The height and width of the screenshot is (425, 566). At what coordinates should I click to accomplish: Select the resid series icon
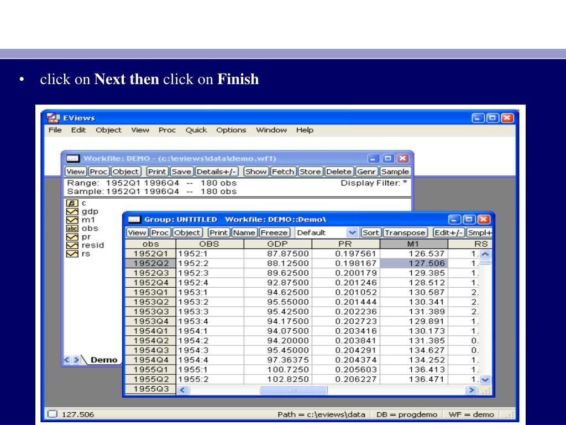coord(72,245)
